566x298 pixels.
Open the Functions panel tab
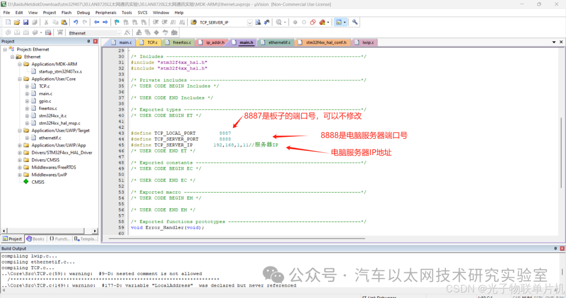(60, 239)
